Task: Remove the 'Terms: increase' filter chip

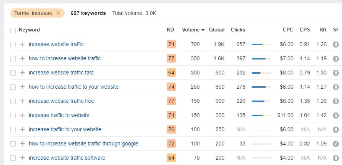Action: pos(58,13)
